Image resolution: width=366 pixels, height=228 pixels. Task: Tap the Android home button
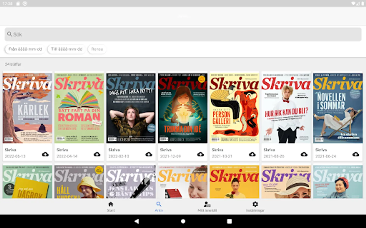pos(183,221)
